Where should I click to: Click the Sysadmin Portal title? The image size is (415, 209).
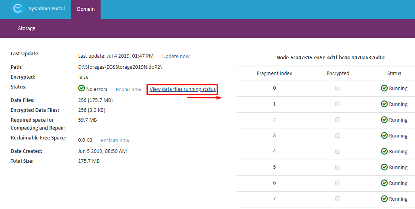tap(47, 8)
